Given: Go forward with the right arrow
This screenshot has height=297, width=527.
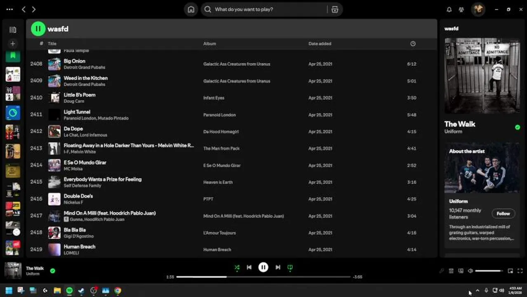Looking at the screenshot, I should 34,9.
